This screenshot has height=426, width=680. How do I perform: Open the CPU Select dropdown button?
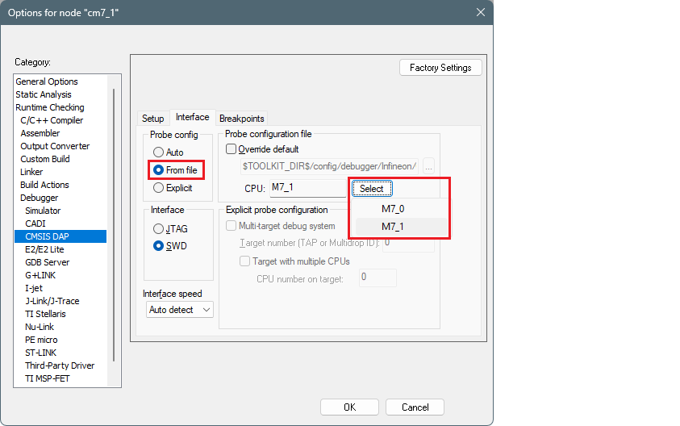[x=372, y=188]
